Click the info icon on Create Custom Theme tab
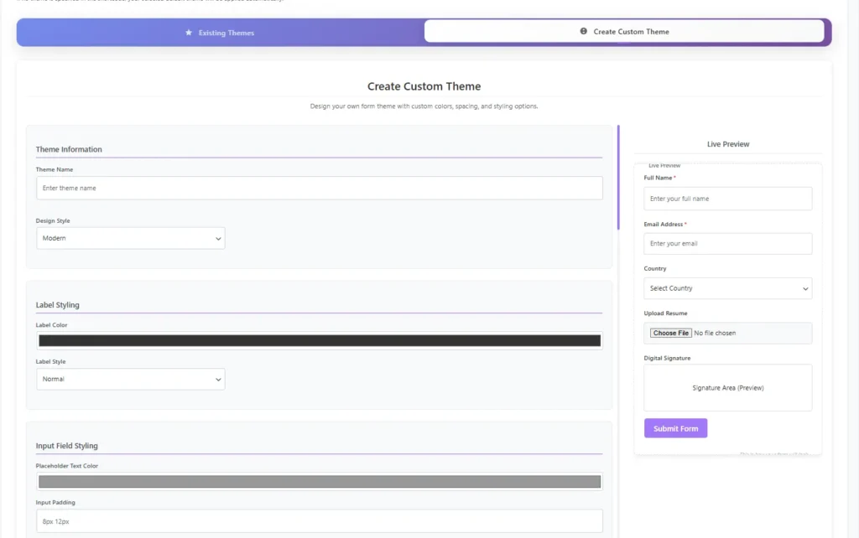 click(584, 31)
